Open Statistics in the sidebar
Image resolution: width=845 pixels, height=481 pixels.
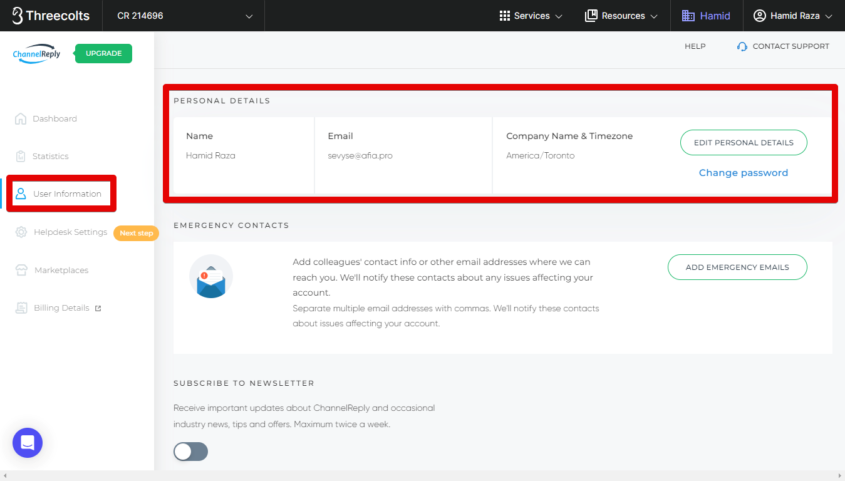tap(50, 156)
